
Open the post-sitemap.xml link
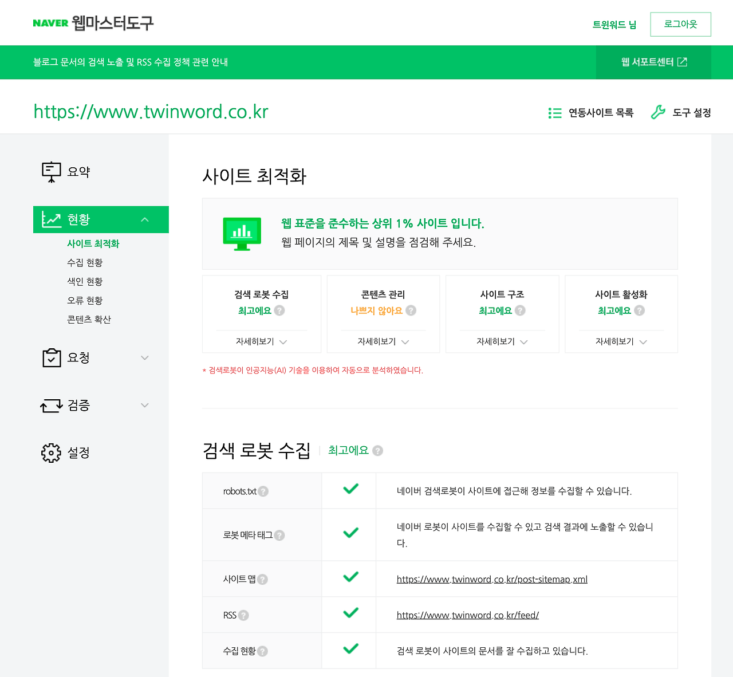491,579
